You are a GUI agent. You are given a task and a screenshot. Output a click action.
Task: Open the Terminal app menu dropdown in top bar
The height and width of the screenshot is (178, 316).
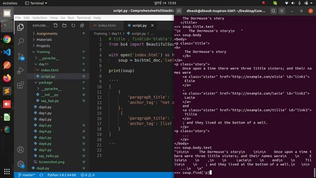[x=36, y=3]
